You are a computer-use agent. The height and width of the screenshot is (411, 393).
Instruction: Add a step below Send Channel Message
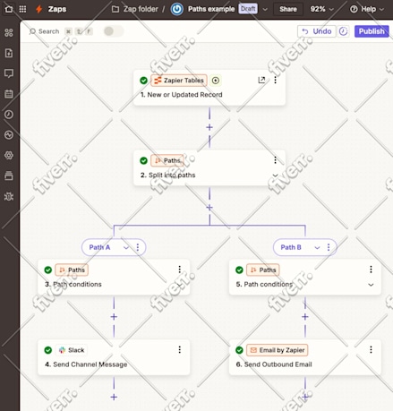click(114, 397)
